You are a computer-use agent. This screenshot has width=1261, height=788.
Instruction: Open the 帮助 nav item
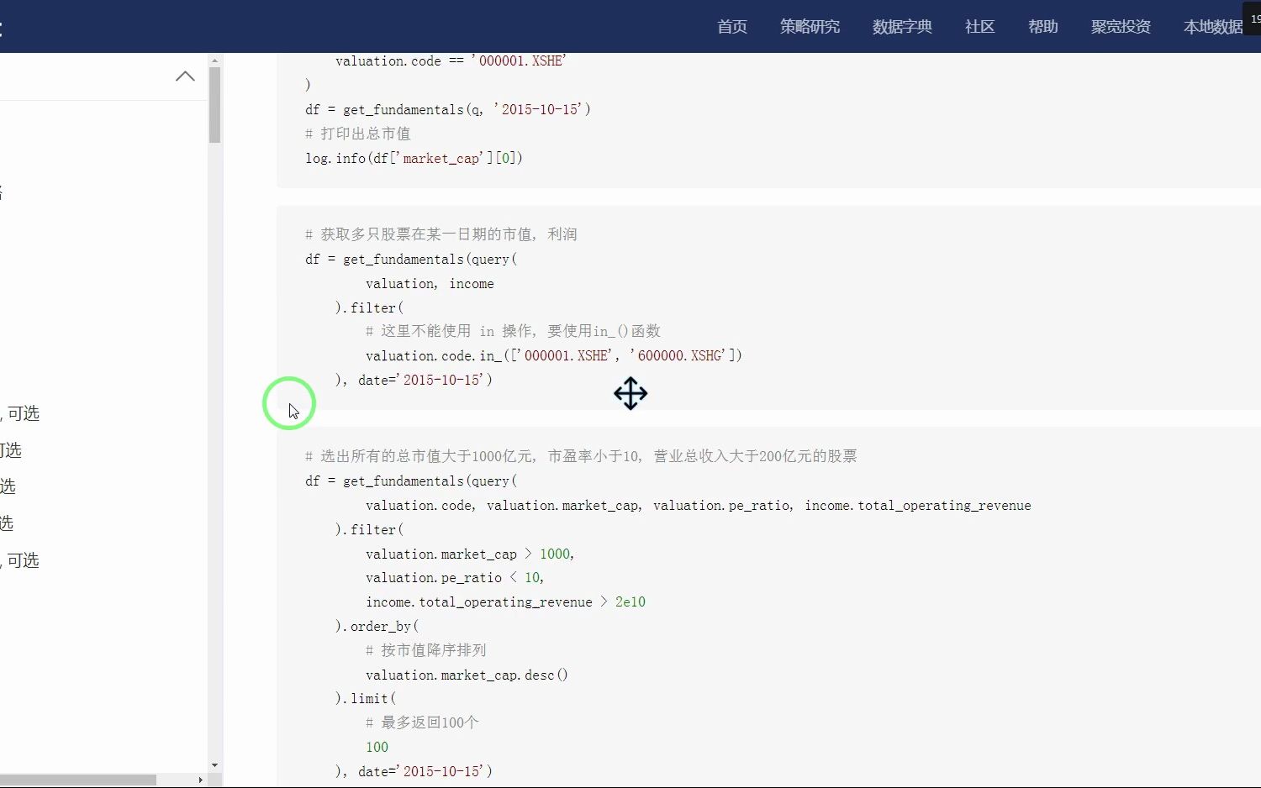pyautogui.click(x=1042, y=27)
